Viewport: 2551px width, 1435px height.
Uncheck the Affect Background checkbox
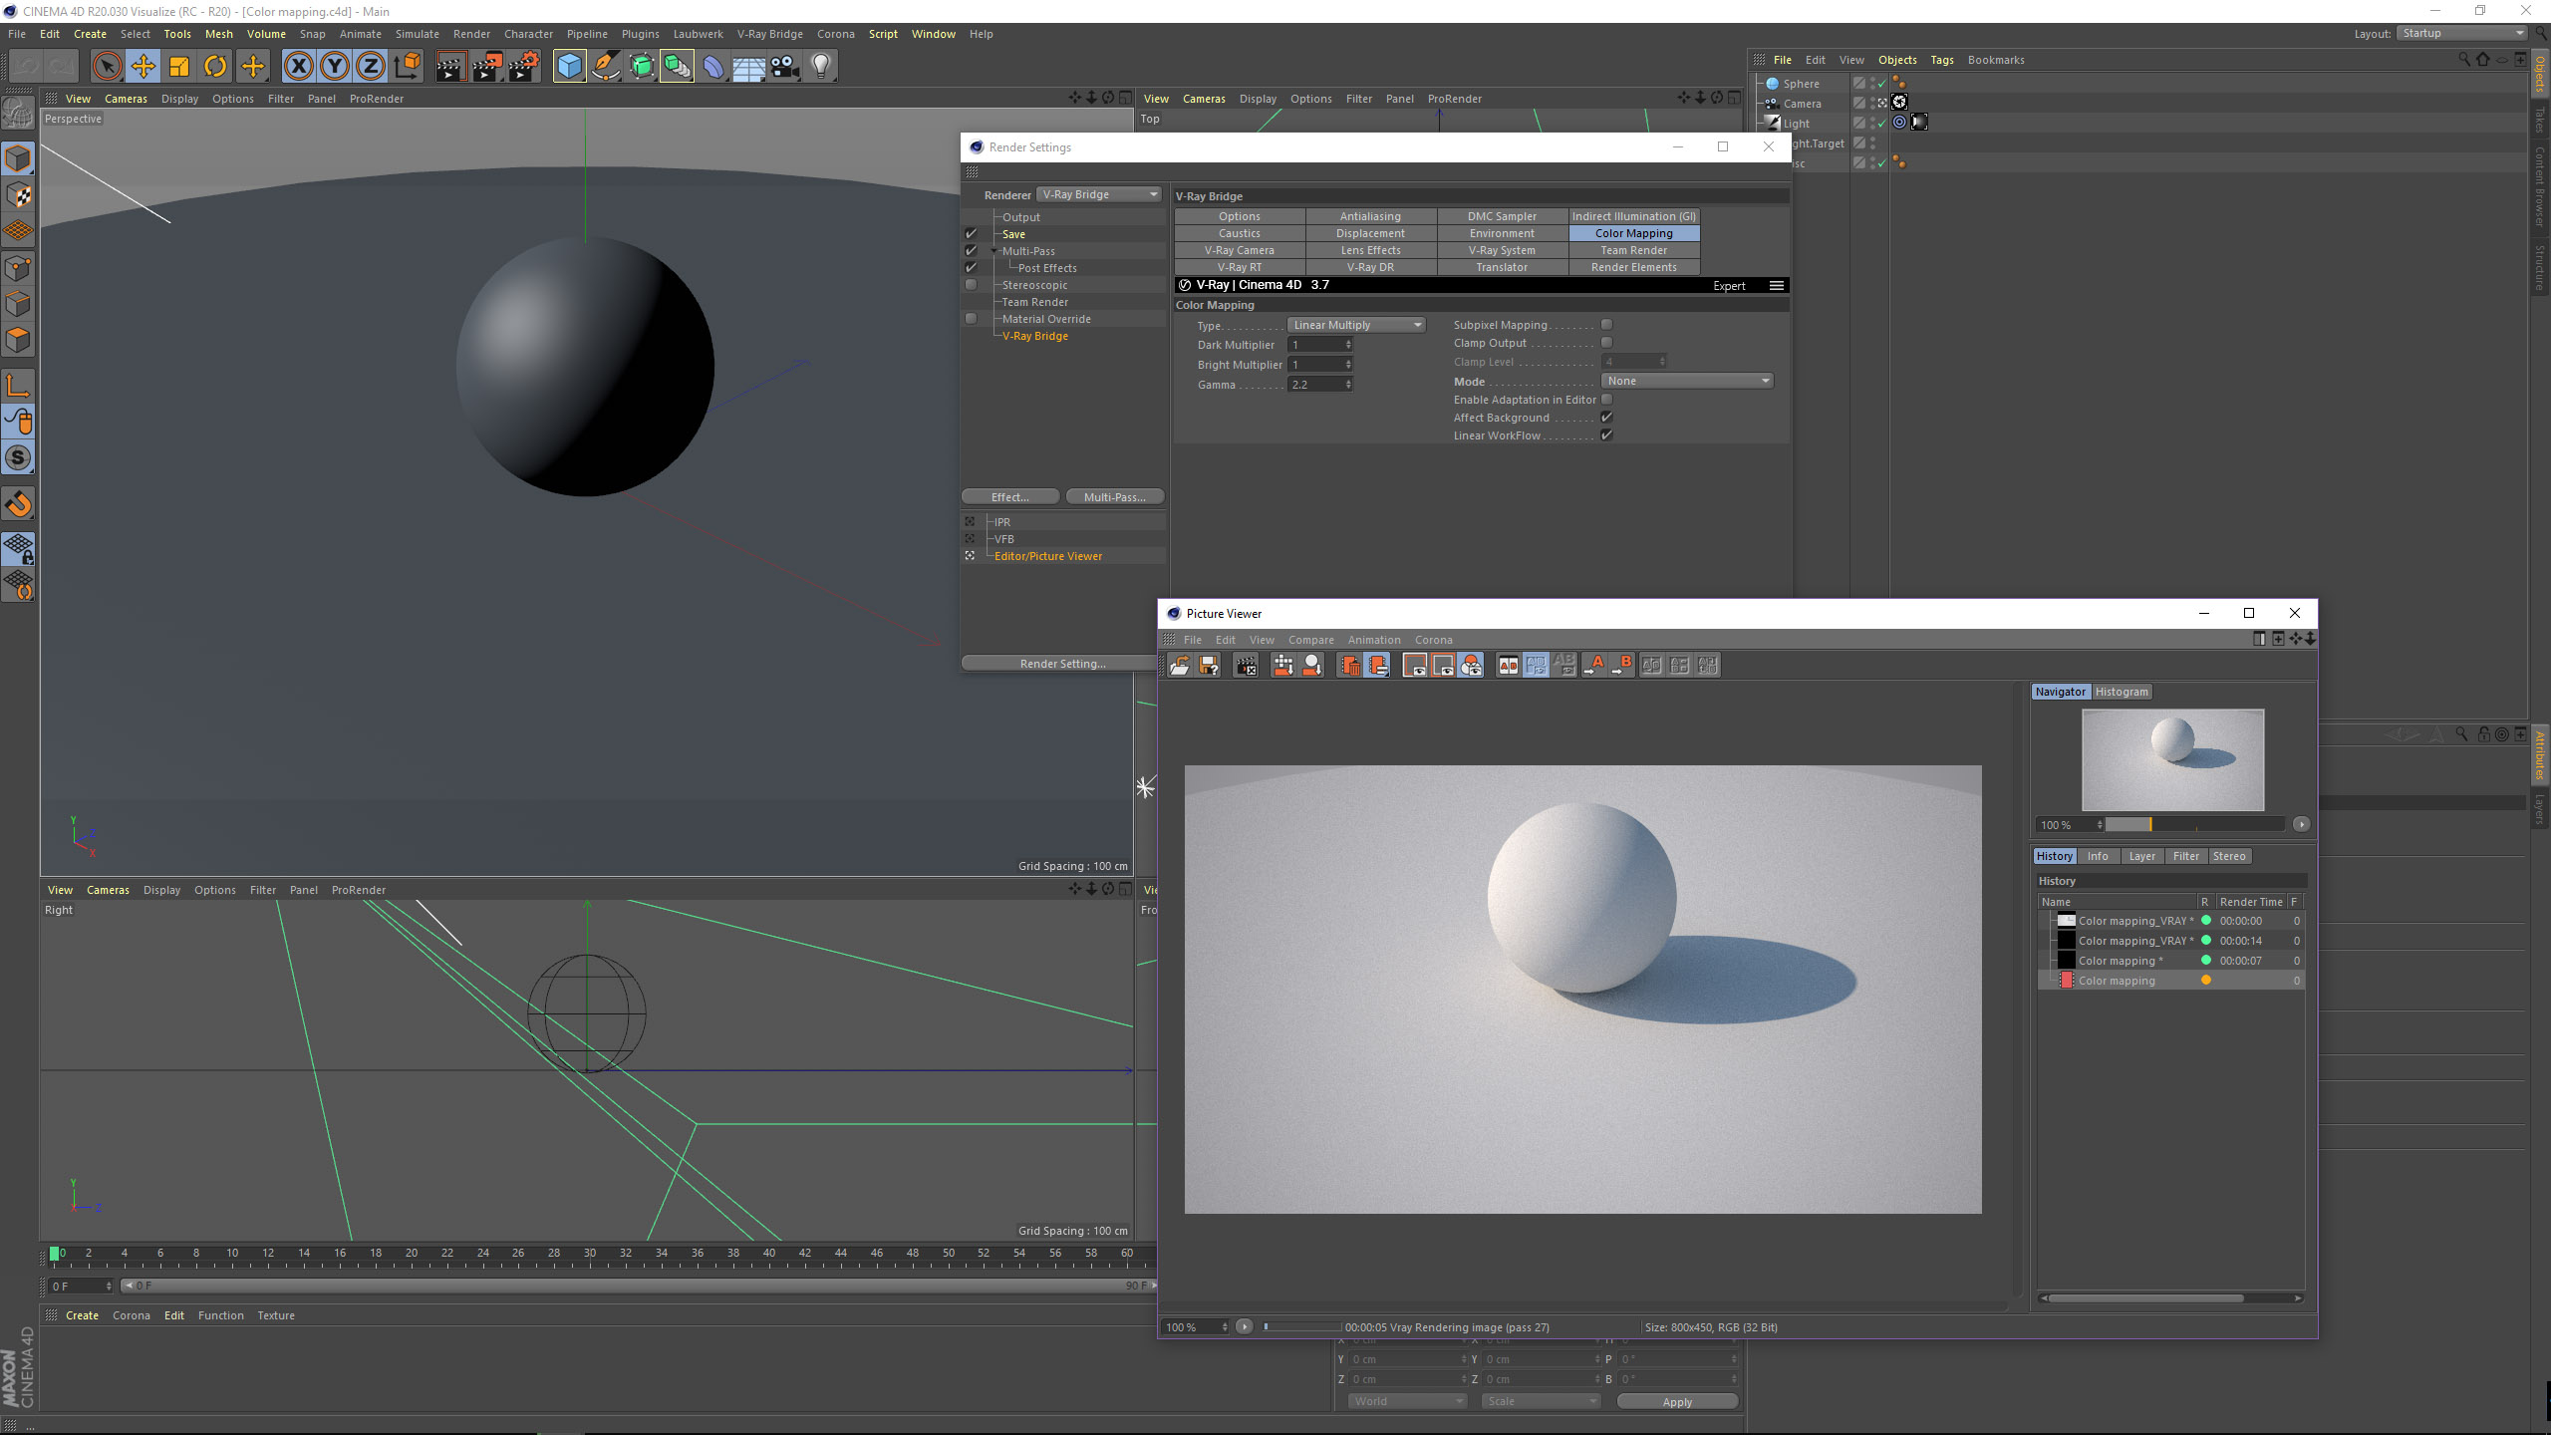[1606, 418]
